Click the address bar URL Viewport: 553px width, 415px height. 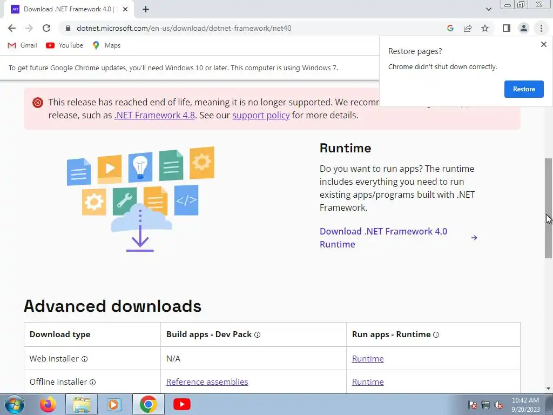tap(184, 28)
